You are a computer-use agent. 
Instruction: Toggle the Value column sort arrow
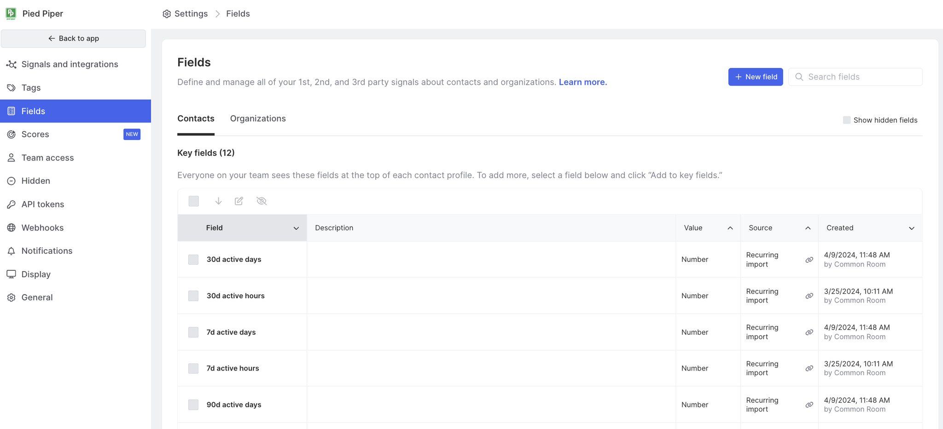click(x=730, y=228)
